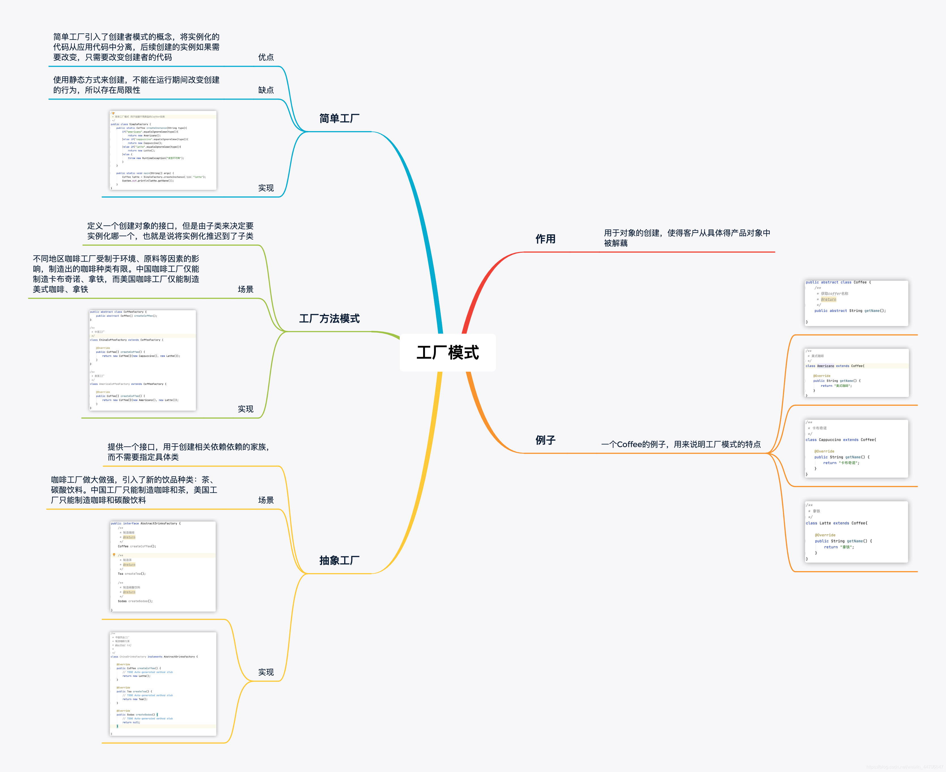Select the 优点 label under 简单工厂
Screen dimensions: 946x772
(266, 57)
